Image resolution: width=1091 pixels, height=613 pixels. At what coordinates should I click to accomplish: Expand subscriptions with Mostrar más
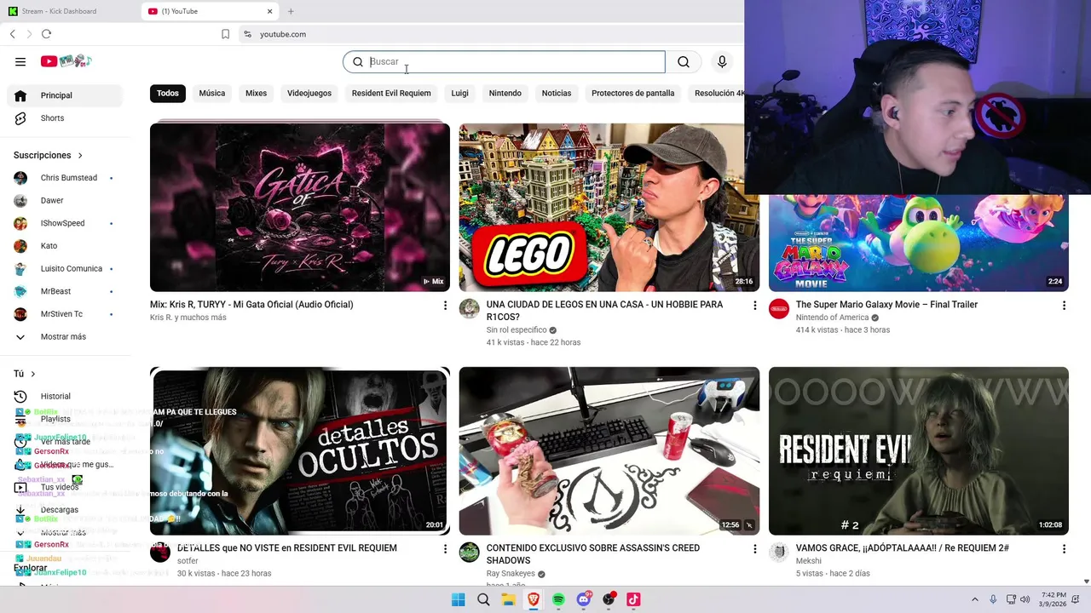65,336
